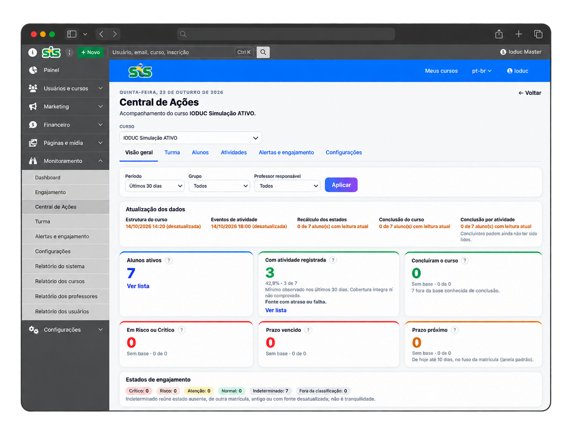Click the search magnifier button

263,52
